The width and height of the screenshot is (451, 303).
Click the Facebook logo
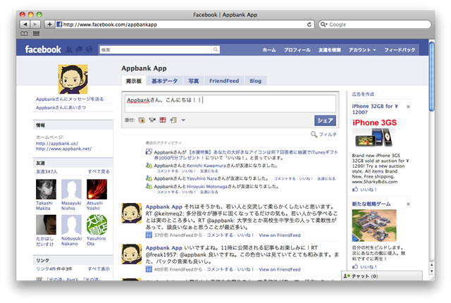click(x=43, y=49)
